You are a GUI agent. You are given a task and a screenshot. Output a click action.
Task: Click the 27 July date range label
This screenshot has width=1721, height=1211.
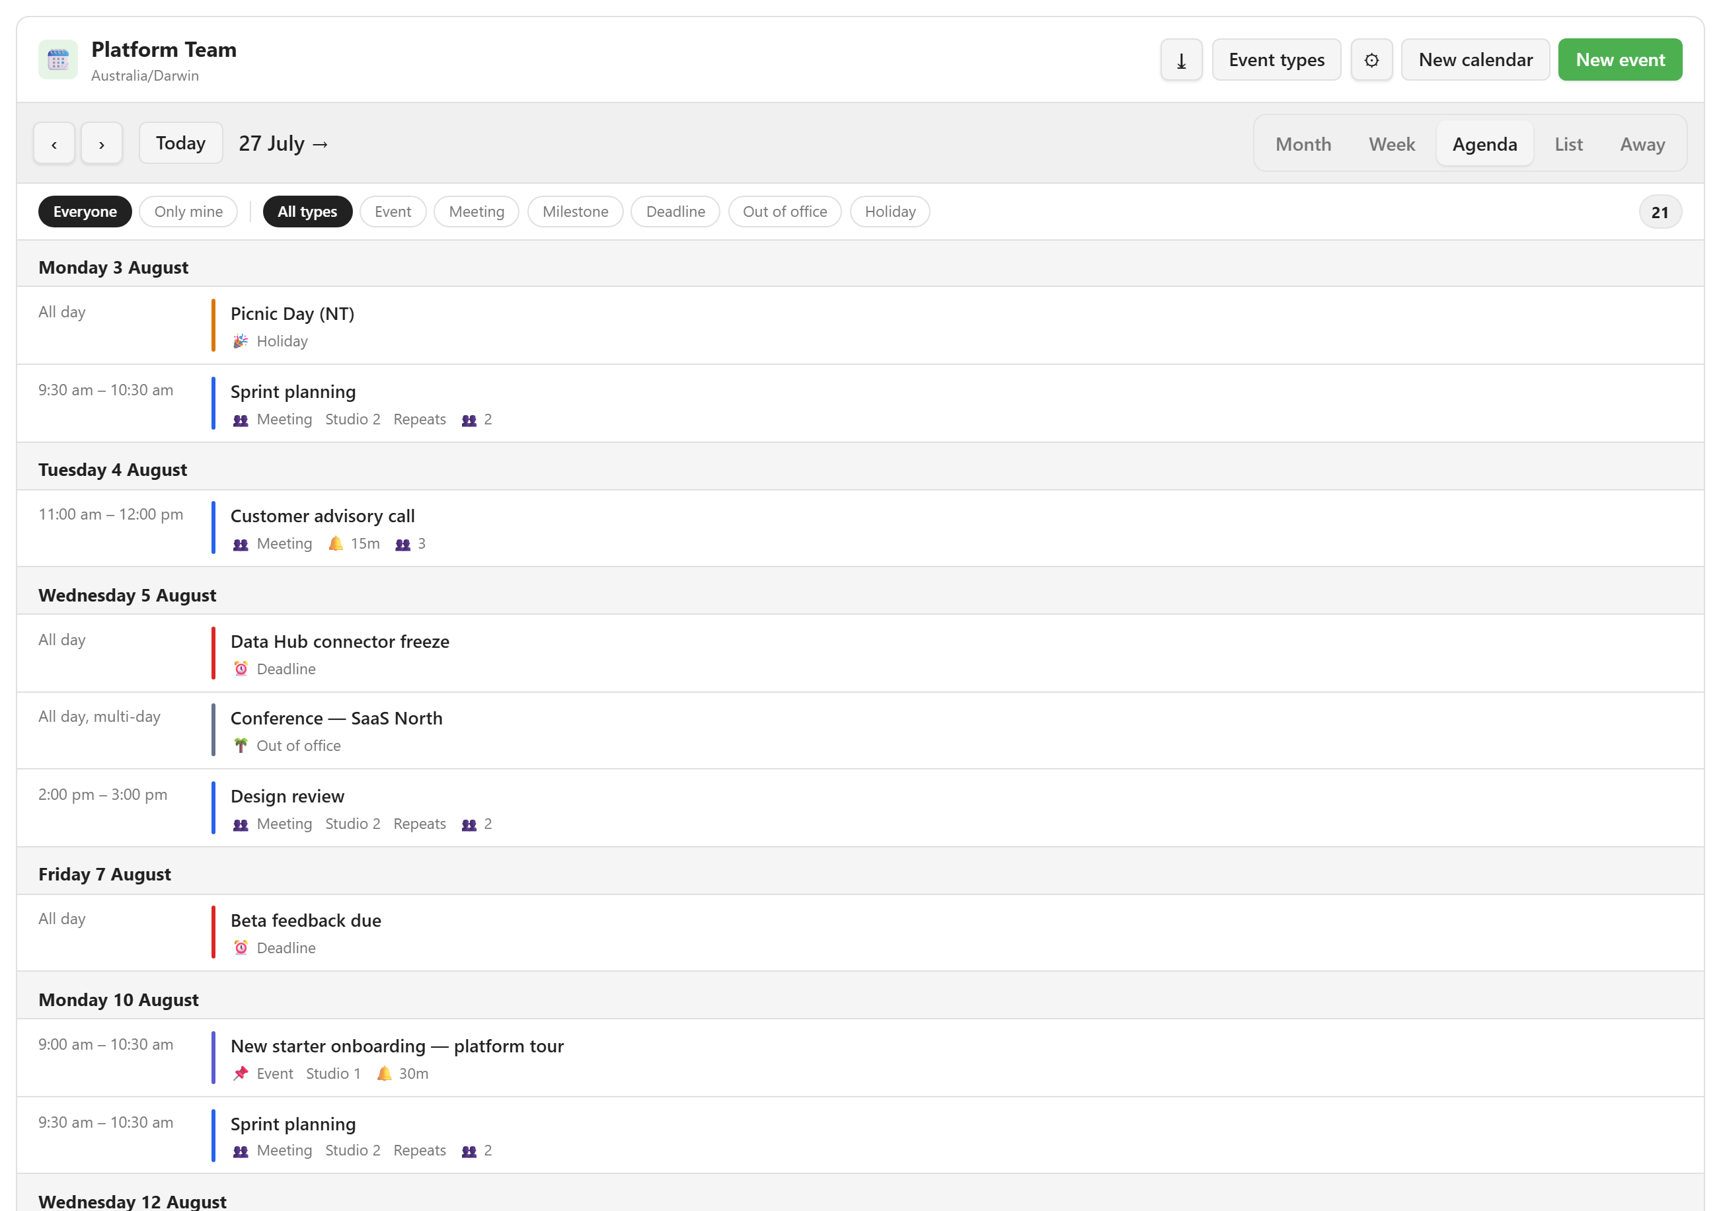point(284,143)
